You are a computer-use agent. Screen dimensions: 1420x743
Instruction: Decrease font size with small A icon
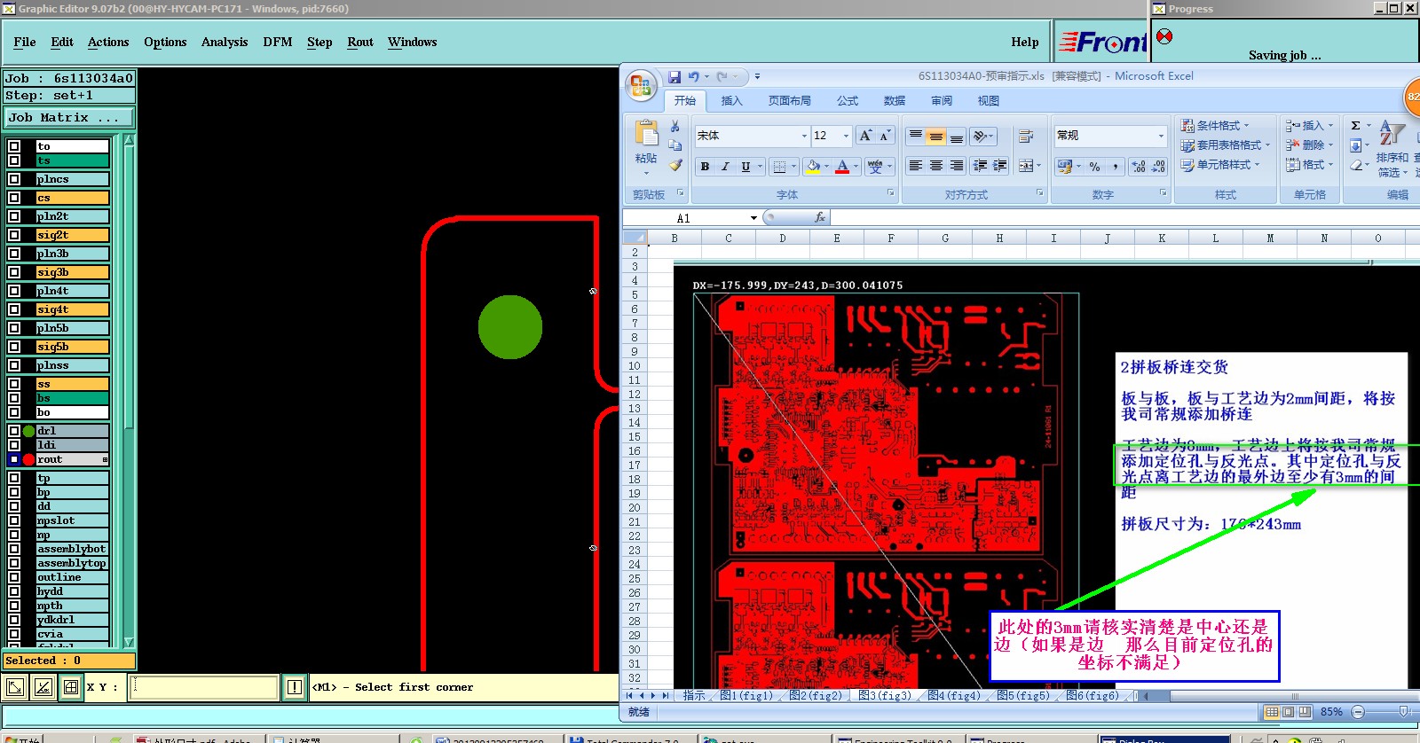coord(885,136)
